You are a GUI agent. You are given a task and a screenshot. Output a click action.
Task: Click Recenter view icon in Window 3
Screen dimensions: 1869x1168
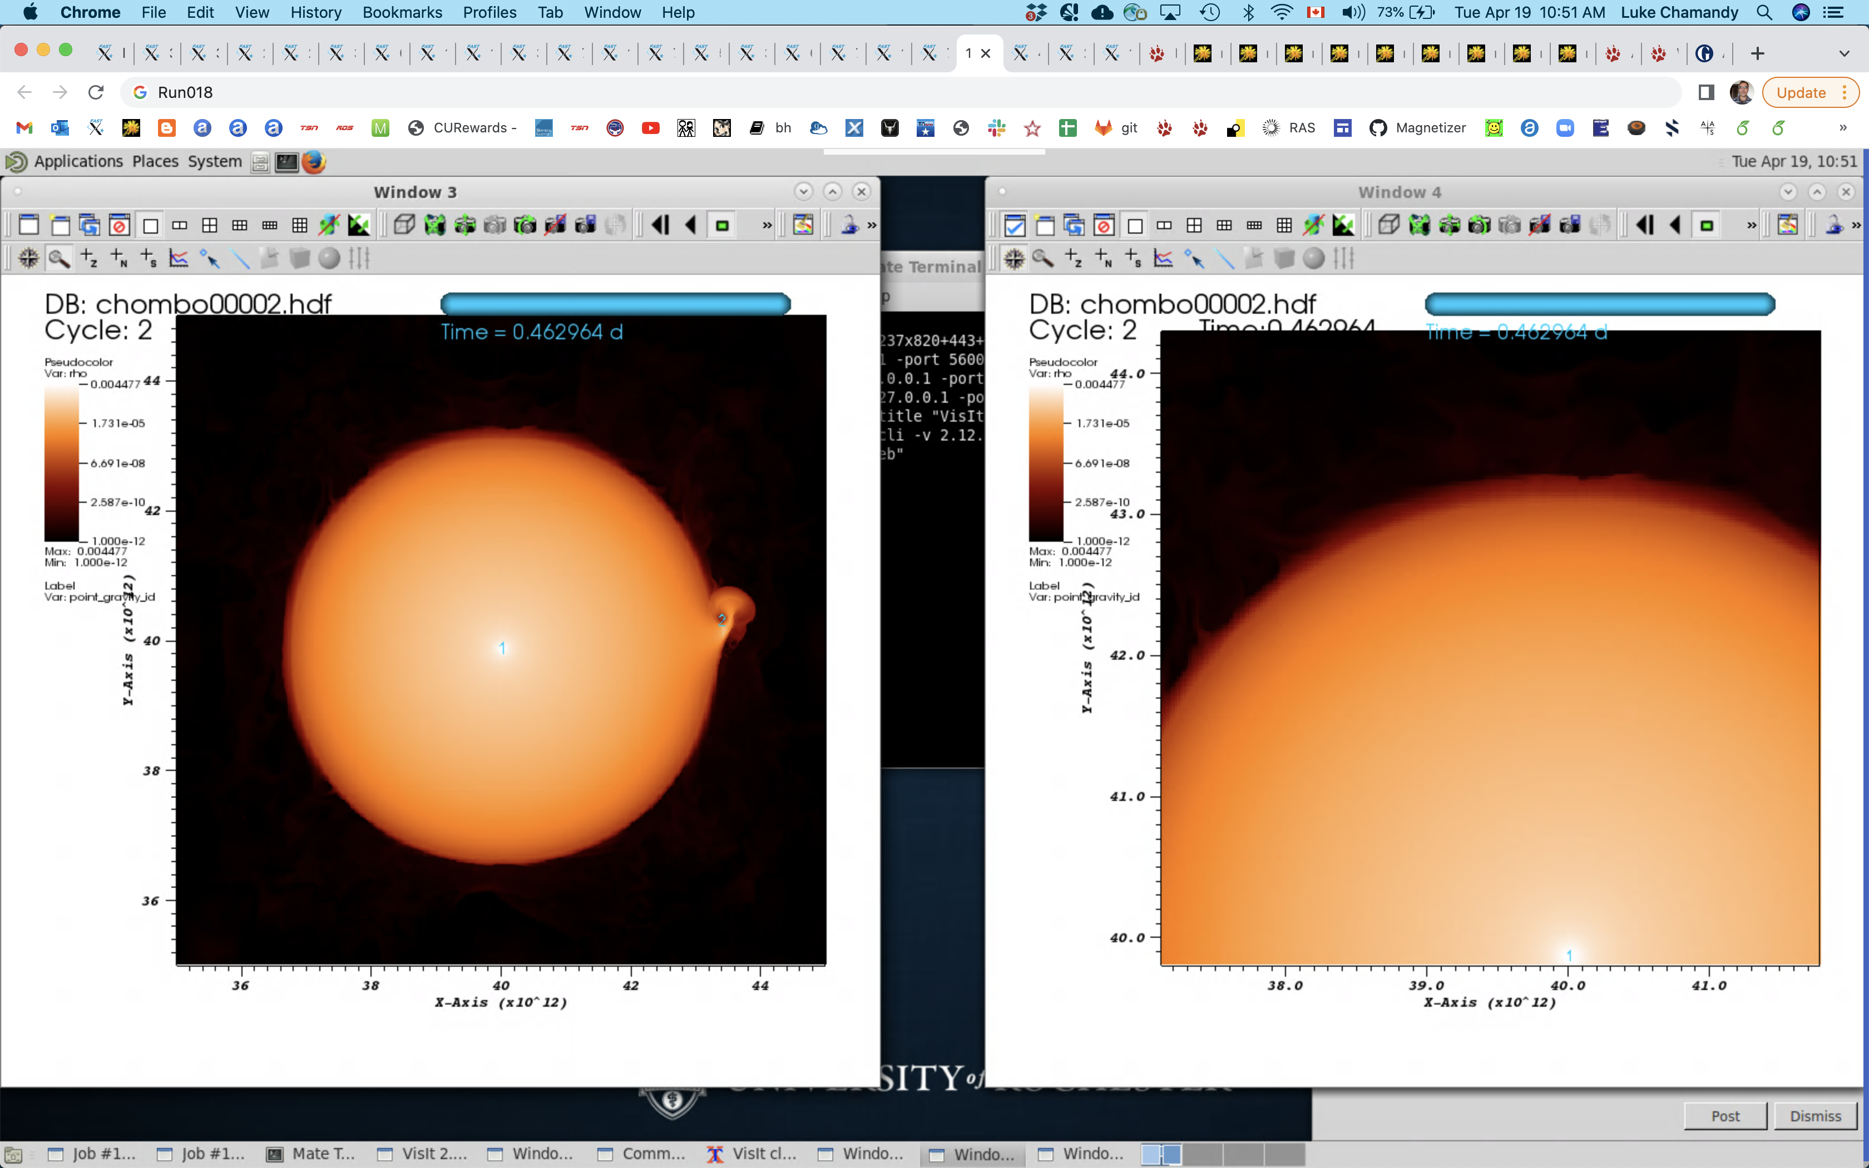click(465, 226)
